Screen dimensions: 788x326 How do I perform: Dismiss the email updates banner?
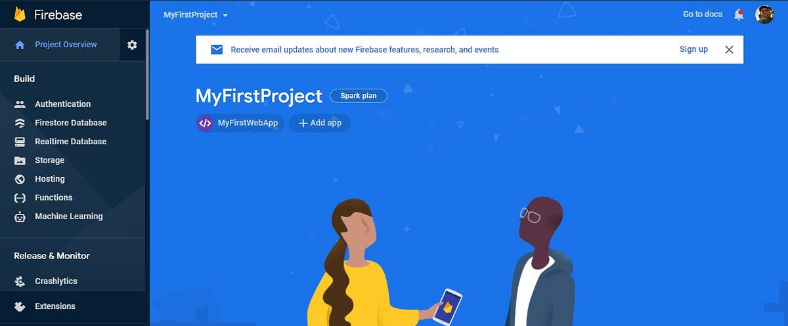point(729,49)
